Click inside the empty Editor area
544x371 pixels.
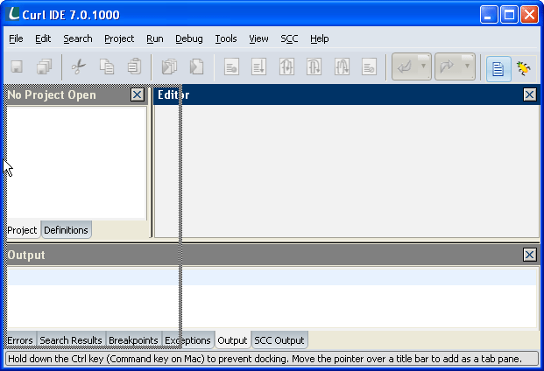350,171
